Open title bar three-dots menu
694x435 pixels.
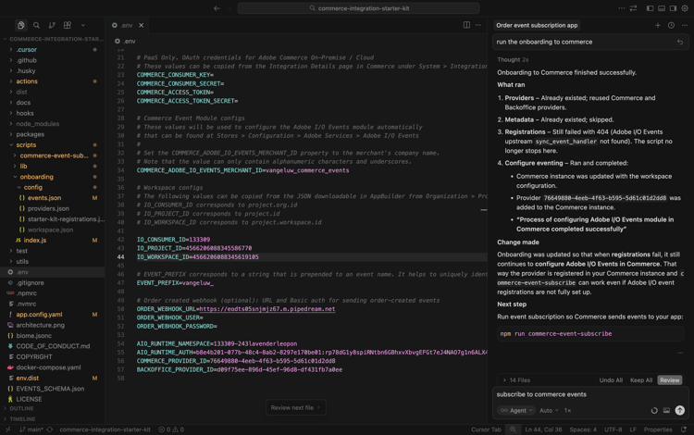[x=622, y=8]
